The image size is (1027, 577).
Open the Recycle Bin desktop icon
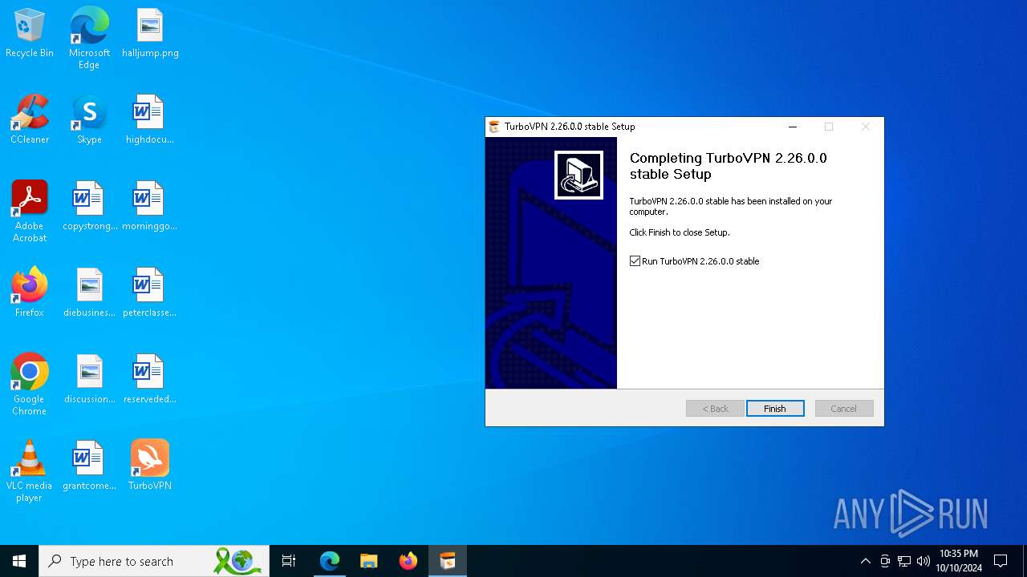[x=30, y=34]
